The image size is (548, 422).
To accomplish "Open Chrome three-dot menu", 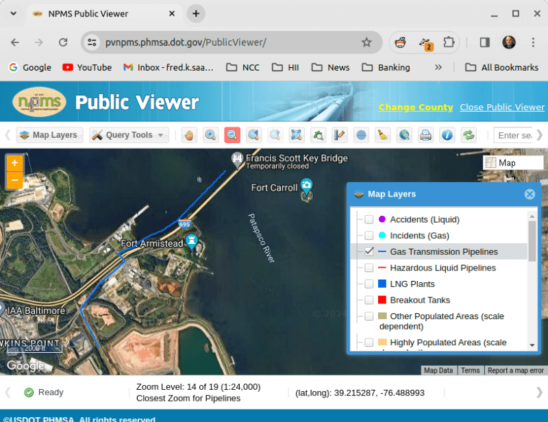I will point(533,42).
